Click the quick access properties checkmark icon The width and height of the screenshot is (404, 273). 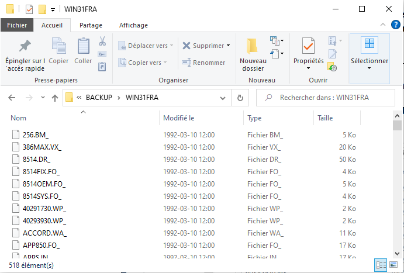[x=29, y=10]
